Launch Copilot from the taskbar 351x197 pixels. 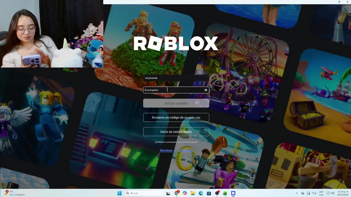point(185,193)
